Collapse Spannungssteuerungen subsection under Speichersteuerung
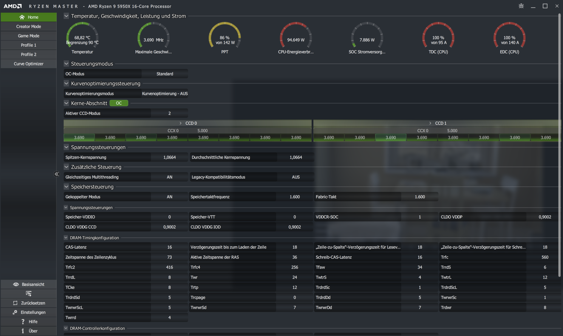This screenshot has width=563, height=336. [x=66, y=208]
